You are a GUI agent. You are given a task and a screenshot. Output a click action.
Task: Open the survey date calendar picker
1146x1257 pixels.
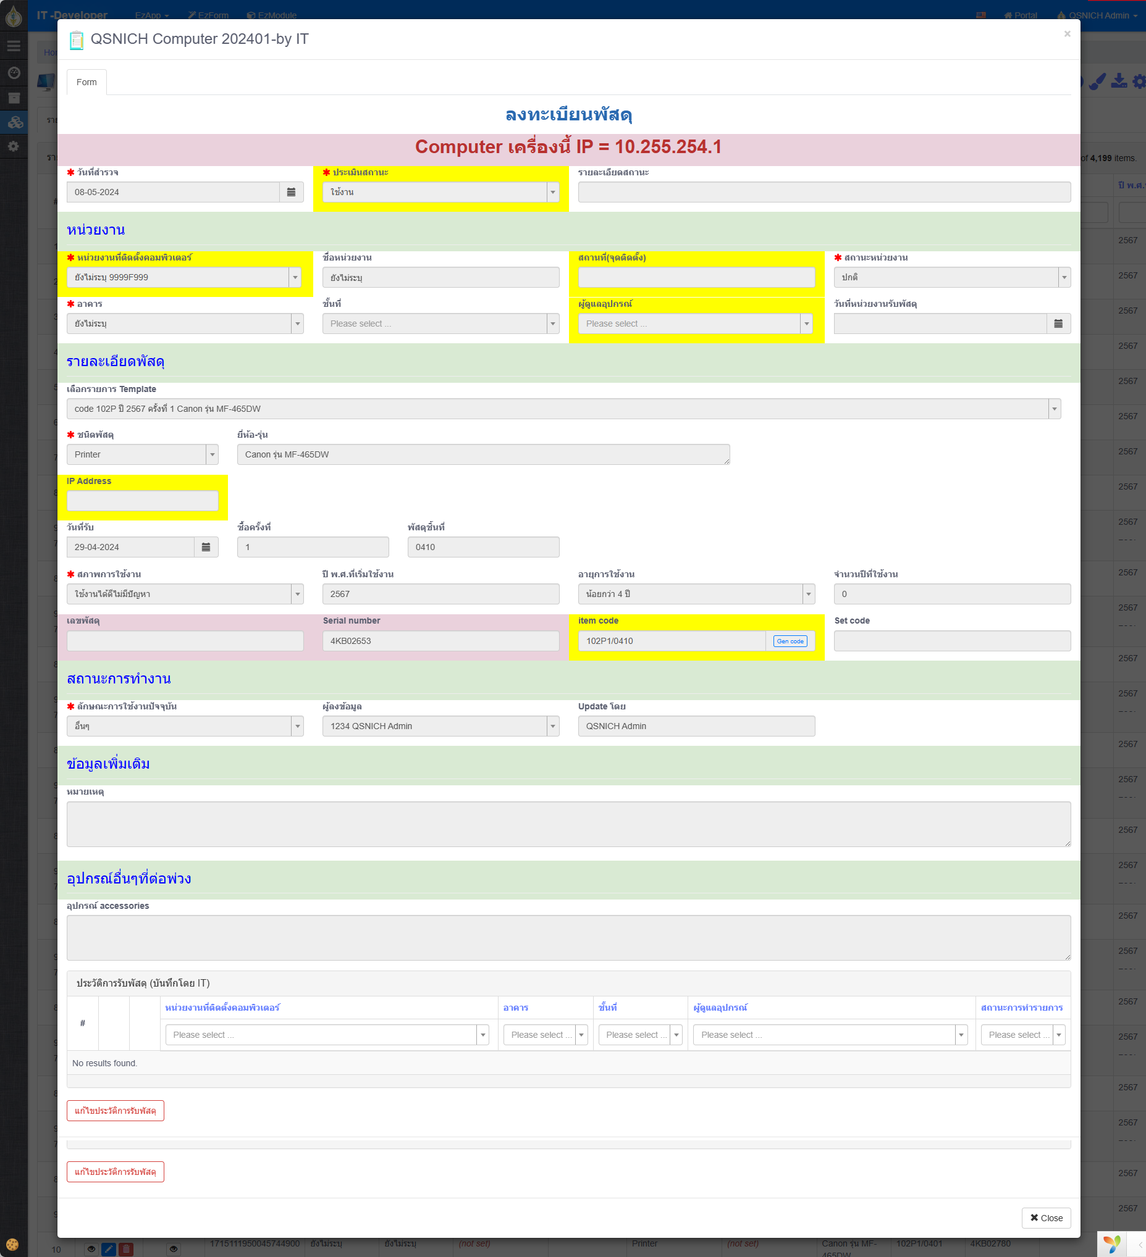point(291,192)
